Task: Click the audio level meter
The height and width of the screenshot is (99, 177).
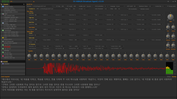Action: [x=169, y=68]
